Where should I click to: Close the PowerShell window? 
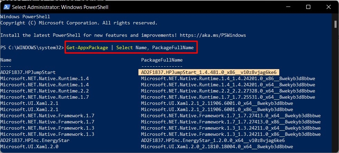328,7
